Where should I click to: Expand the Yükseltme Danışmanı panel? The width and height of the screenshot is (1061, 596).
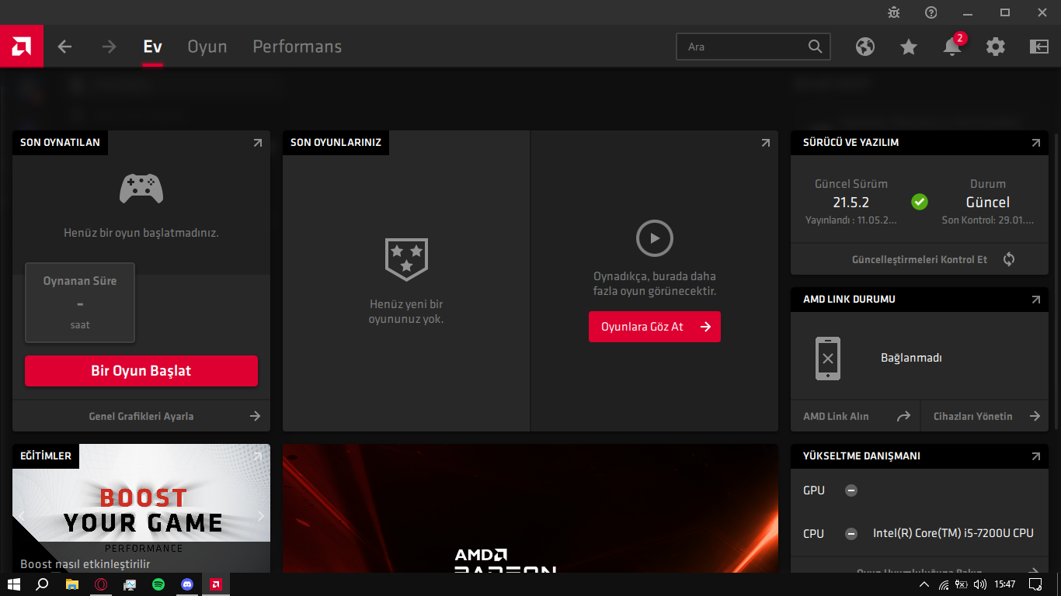tap(1035, 456)
